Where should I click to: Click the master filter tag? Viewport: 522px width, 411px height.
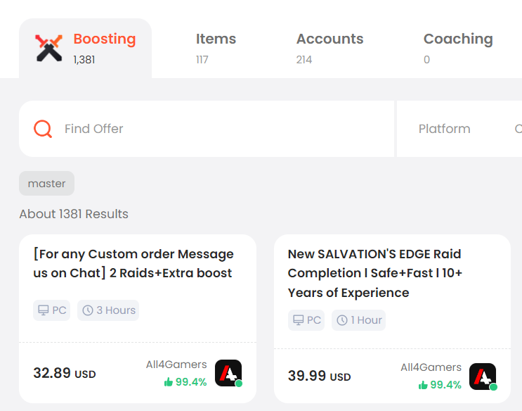[x=46, y=184]
